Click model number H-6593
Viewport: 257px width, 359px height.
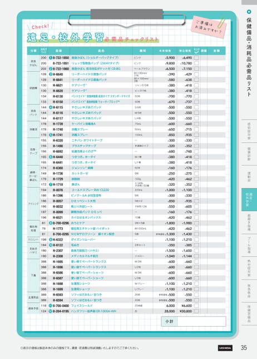tap(58, 295)
